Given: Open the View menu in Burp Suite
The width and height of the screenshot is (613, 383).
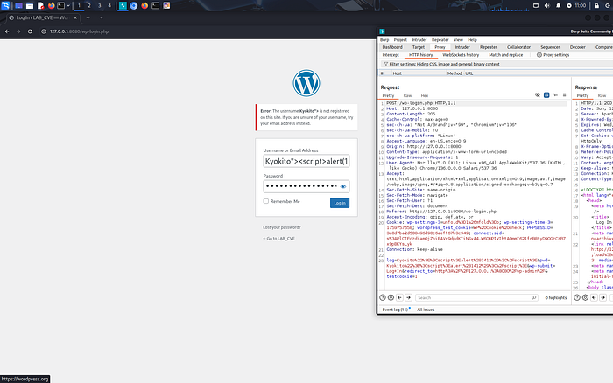Looking at the screenshot, I should (458, 40).
